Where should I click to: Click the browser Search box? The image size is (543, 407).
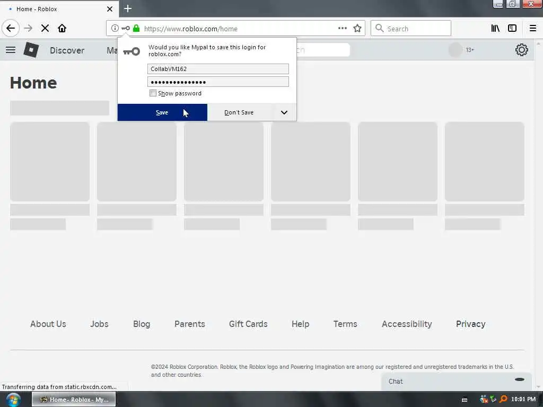point(411,29)
